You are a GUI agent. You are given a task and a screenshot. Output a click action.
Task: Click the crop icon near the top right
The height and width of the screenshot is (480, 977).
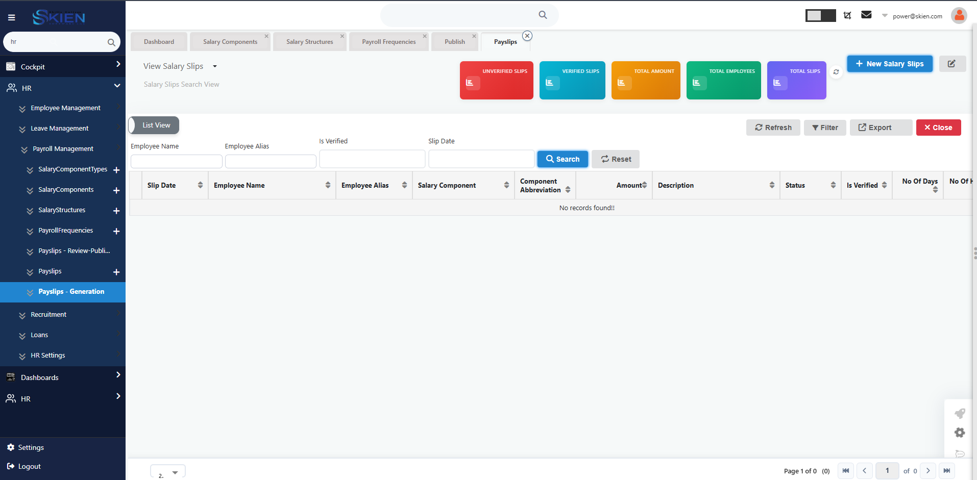click(847, 15)
